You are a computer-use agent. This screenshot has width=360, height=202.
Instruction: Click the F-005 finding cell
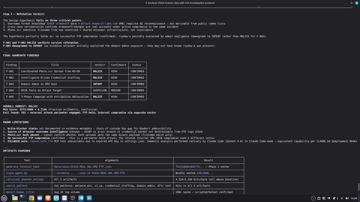(10, 97)
